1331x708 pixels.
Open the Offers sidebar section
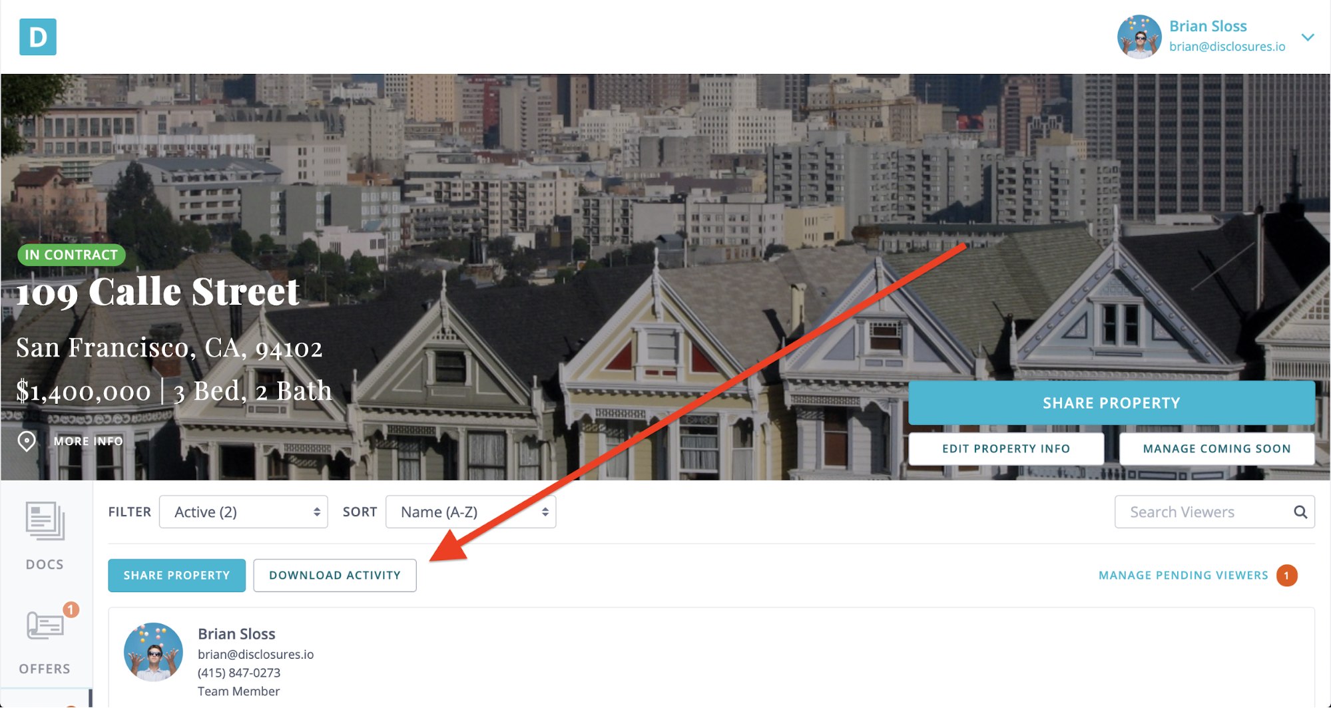[45, 640]
